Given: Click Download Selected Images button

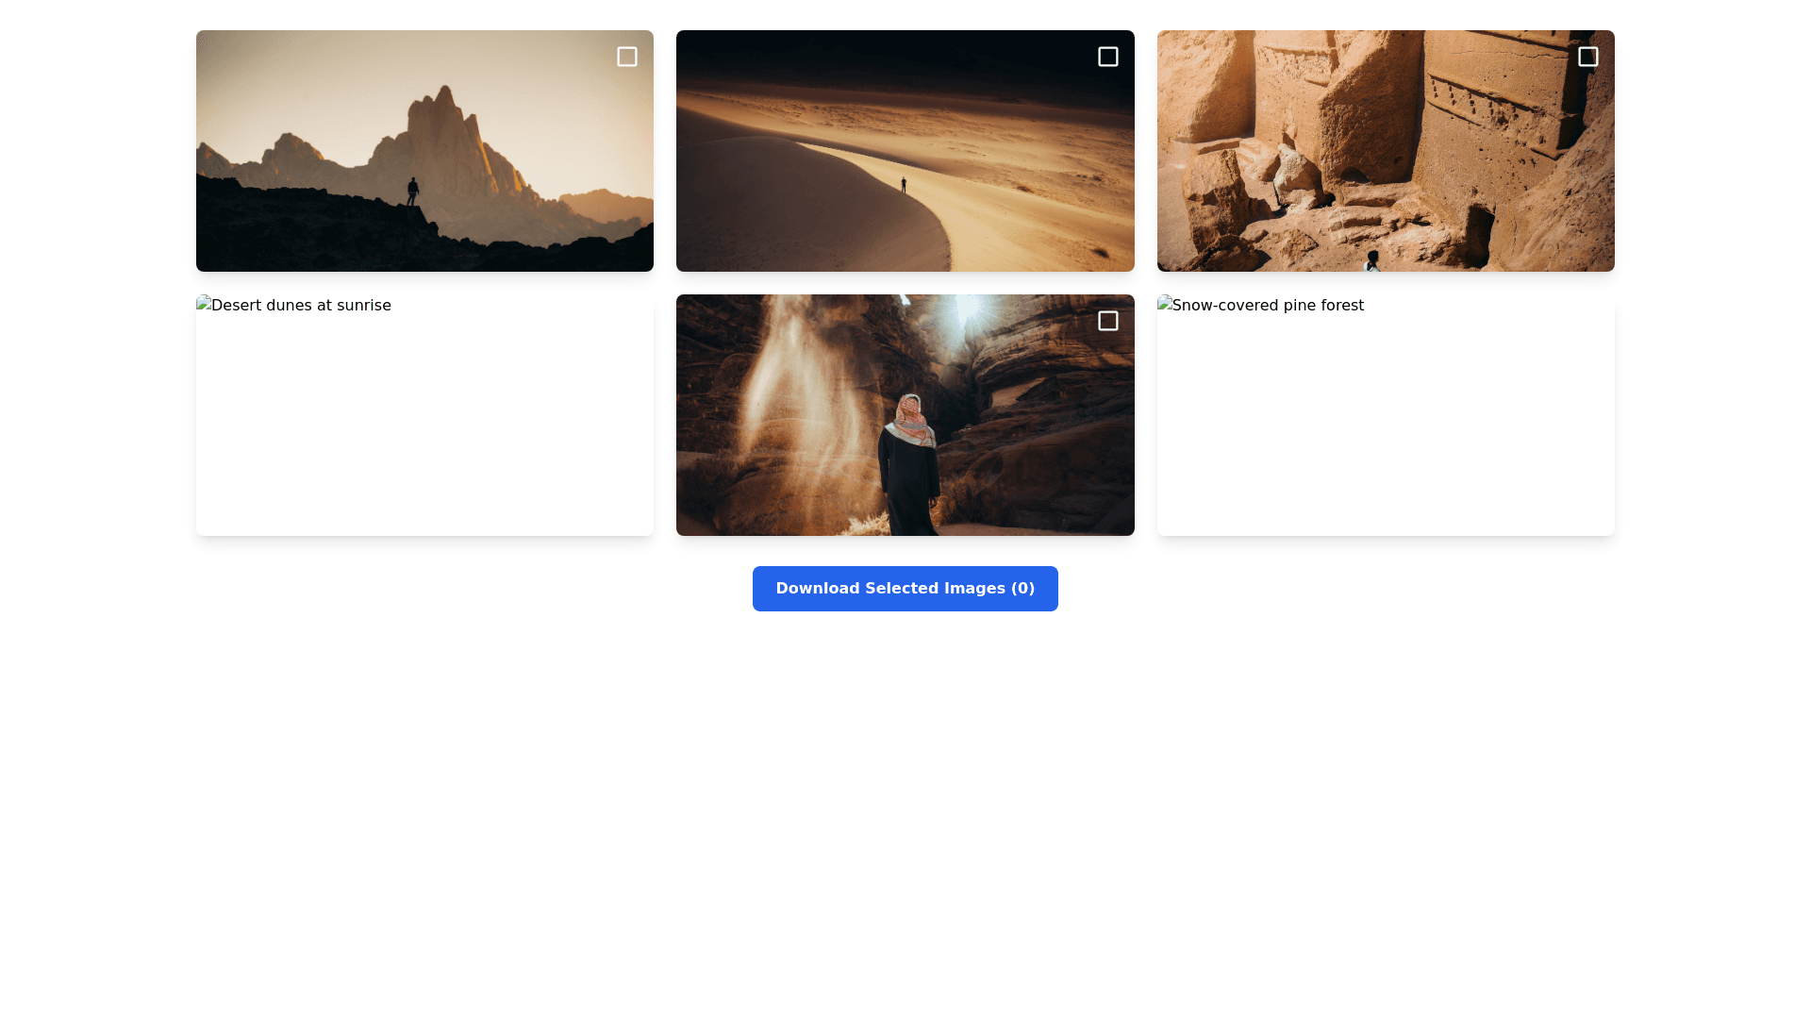Looking at the screenshot, I should [905, 589].
